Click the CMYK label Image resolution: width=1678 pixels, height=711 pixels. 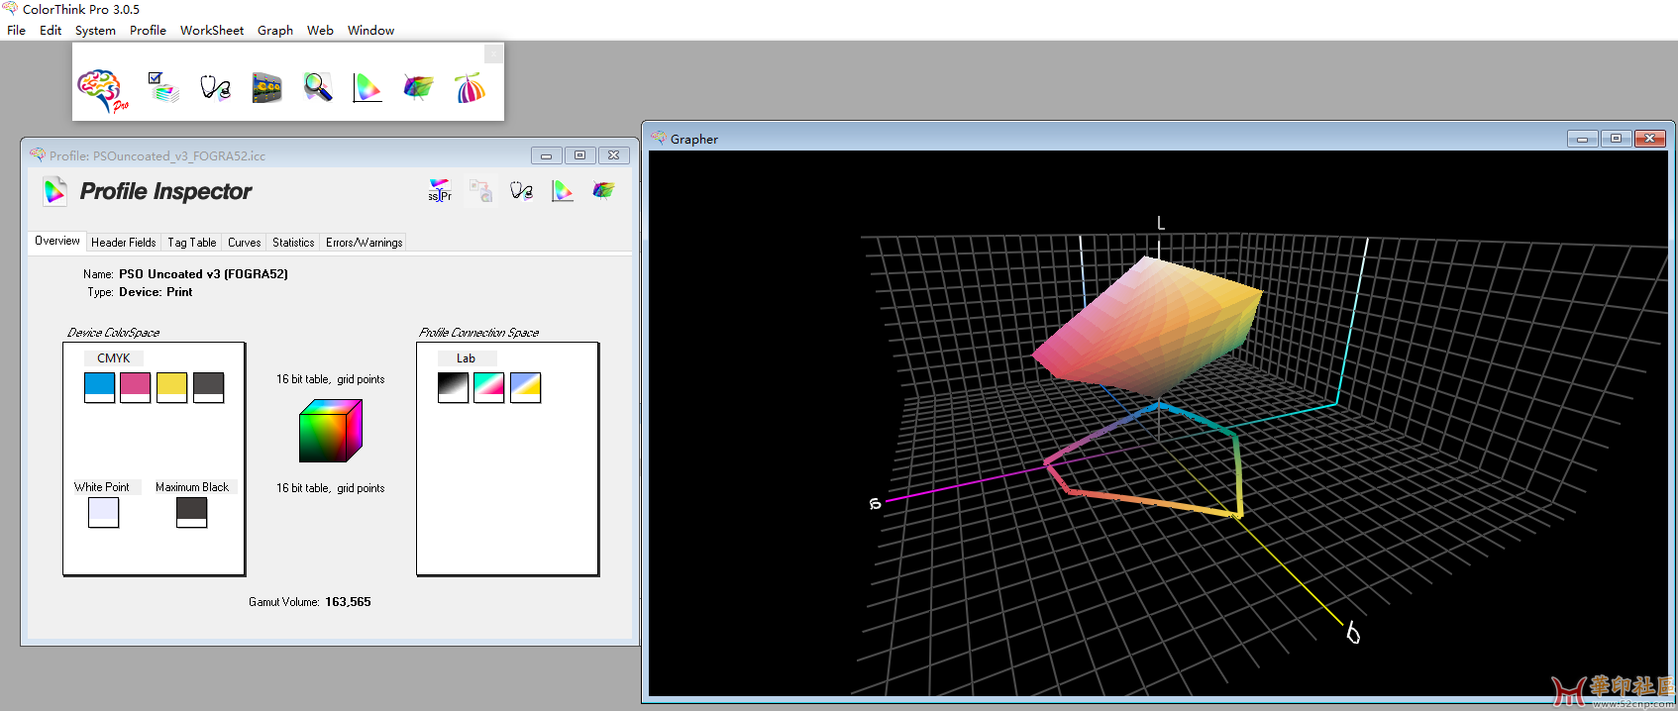tap(114, 358)
